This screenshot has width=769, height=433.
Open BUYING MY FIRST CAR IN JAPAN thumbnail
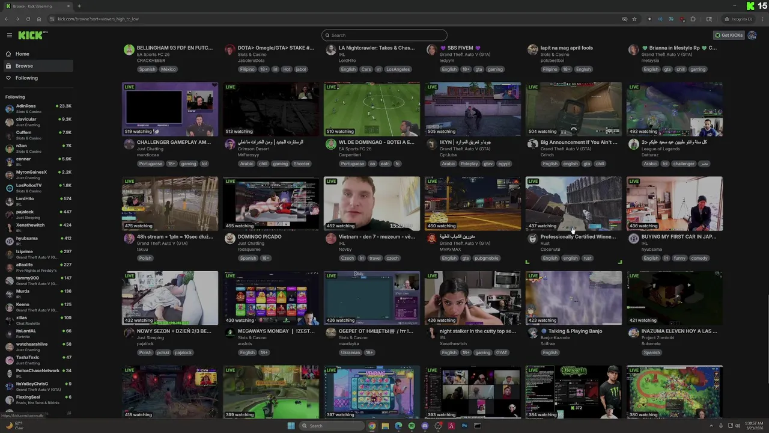pyautogui.click(x=675, y=204)
